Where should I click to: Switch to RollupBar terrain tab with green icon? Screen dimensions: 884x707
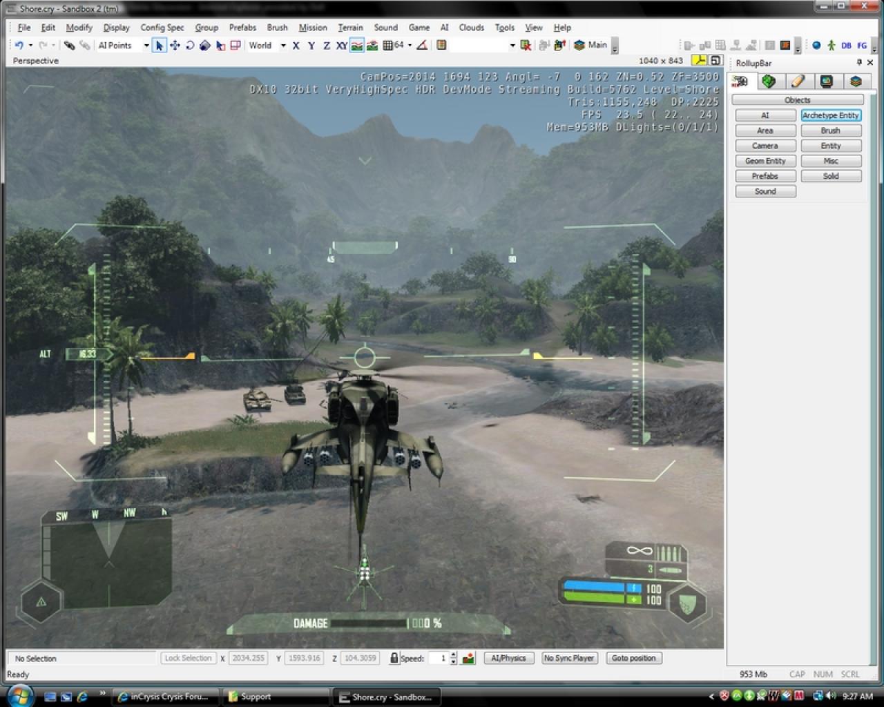(x=769, y=81)
